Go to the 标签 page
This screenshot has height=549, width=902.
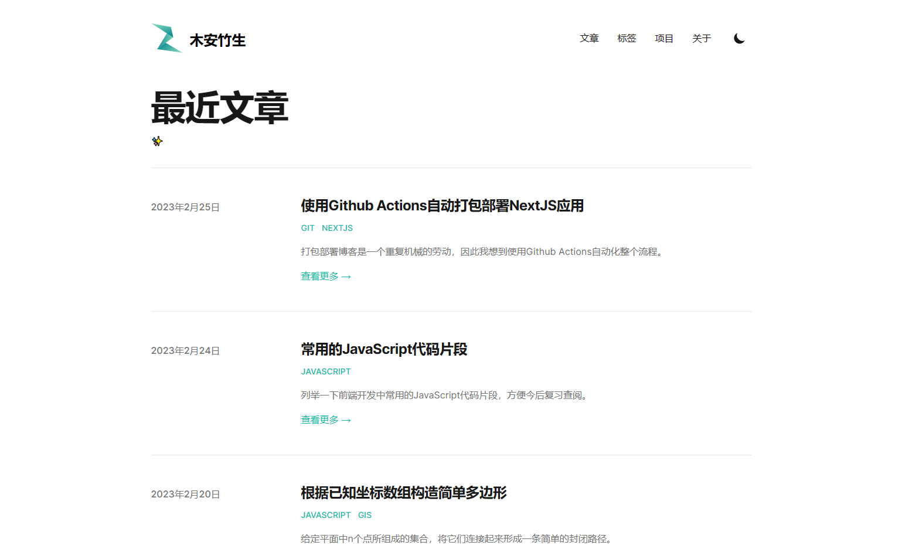[x=627, y=39]
